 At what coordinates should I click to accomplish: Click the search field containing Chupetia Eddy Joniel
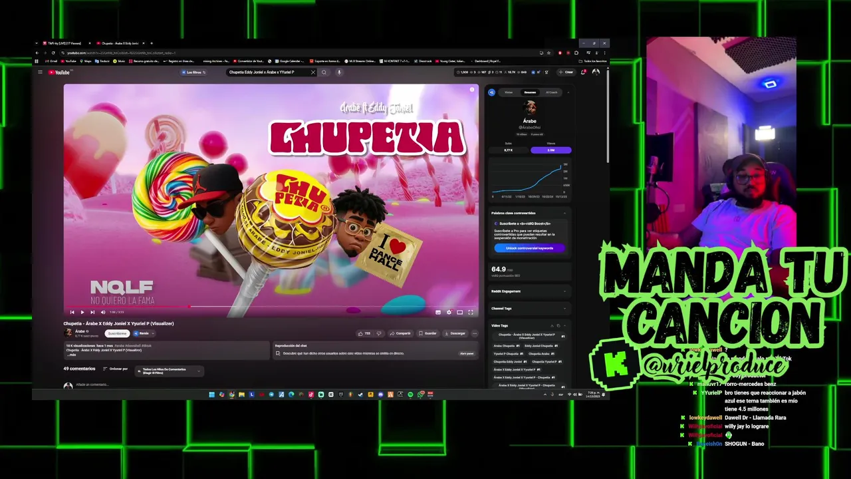click(x=268, y=72)
